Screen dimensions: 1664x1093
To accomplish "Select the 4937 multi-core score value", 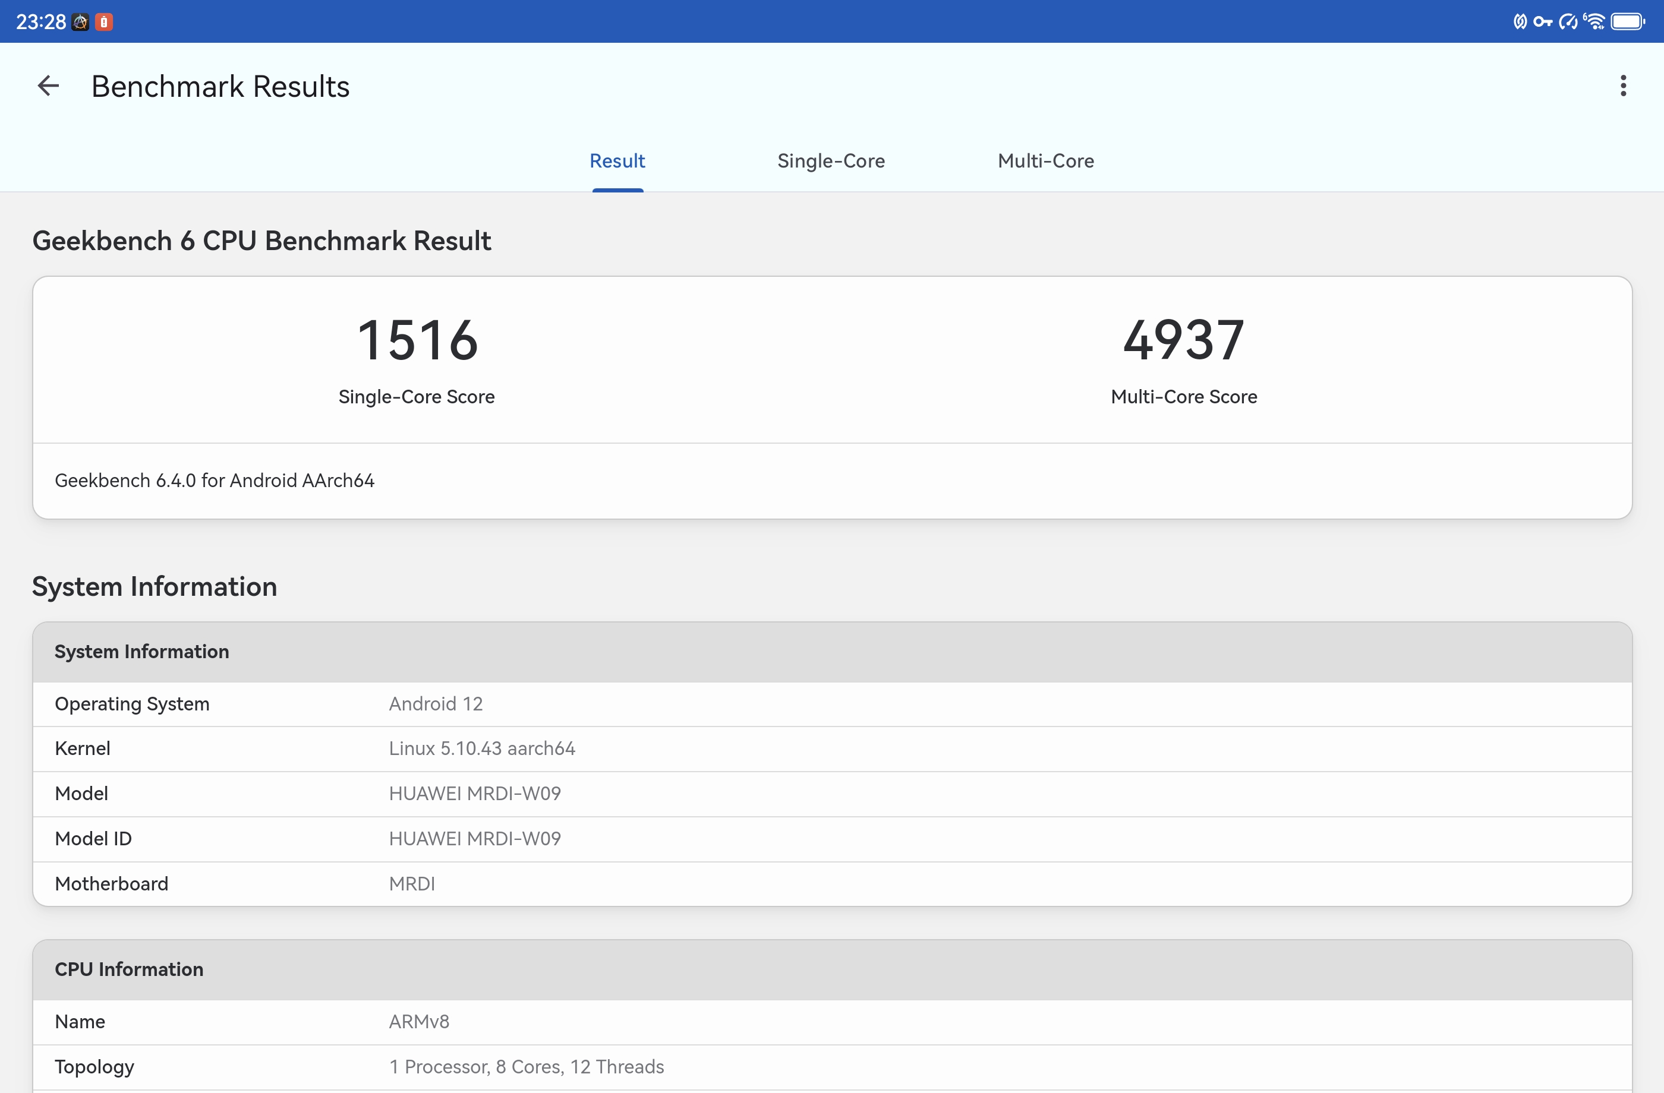I will tap(1184, 340).
